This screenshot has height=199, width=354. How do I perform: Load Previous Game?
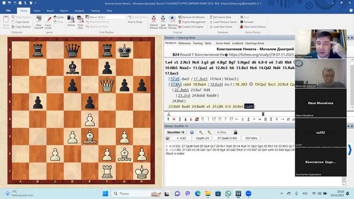point(223,22)
